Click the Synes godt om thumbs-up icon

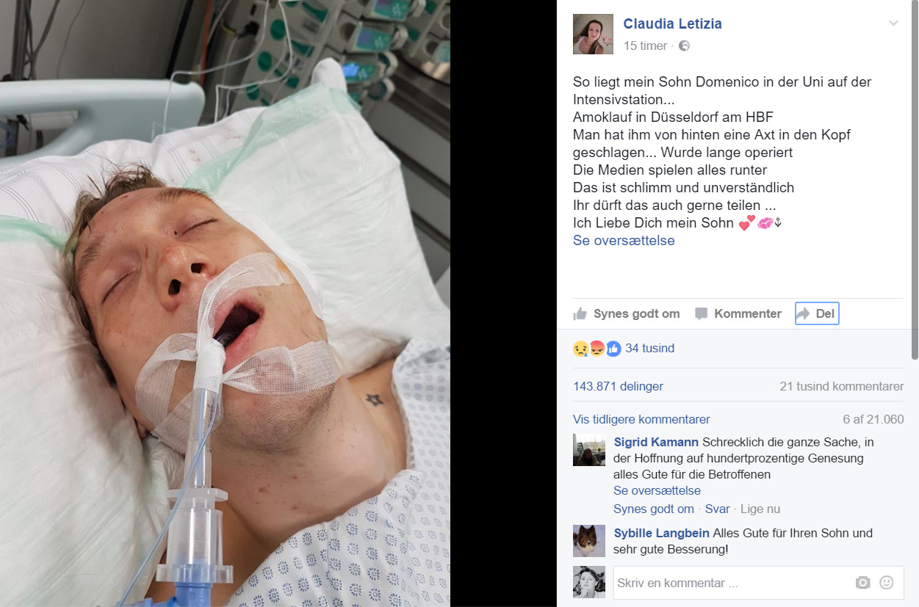(580, 314)
